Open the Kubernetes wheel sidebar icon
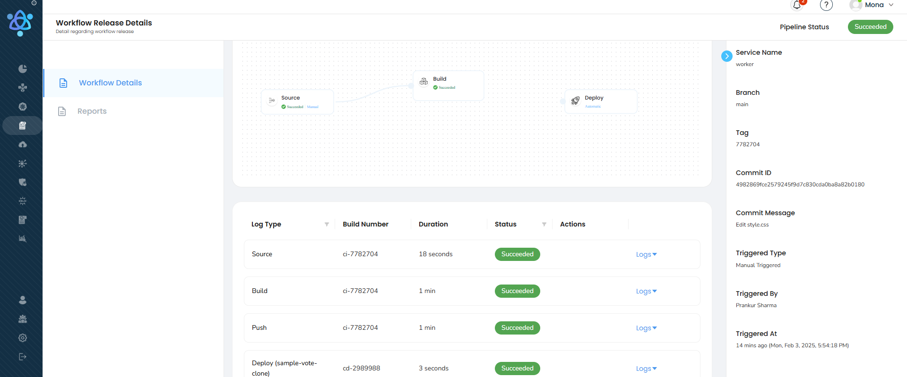 [22, 107]
